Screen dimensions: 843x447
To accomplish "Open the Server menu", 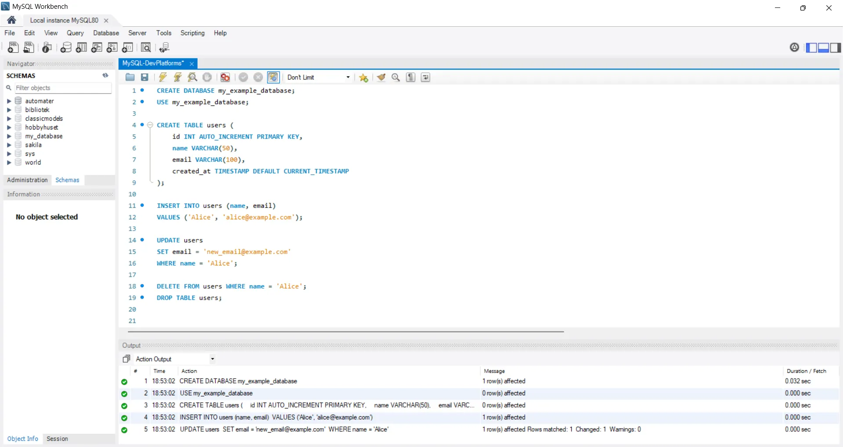I will [137, 33].
